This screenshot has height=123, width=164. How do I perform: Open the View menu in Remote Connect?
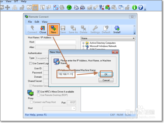pos(45,22)
